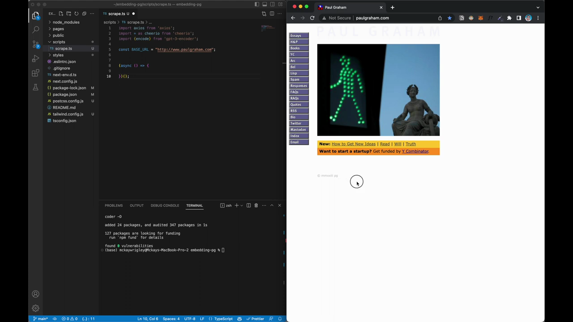Open a new Chrome tab
This screenshot has height=322, width=573.
(392, 7)
